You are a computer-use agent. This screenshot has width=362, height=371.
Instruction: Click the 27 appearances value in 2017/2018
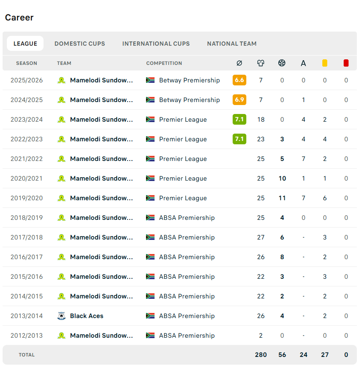(261, 237)
